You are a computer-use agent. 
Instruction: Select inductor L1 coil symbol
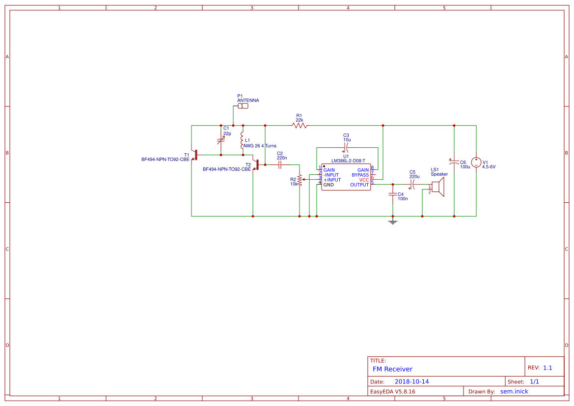[241, 140]
